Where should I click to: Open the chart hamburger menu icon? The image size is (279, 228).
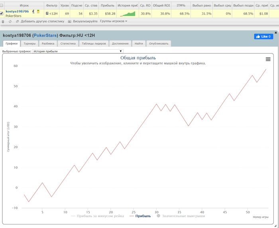[x=268, y=59]
